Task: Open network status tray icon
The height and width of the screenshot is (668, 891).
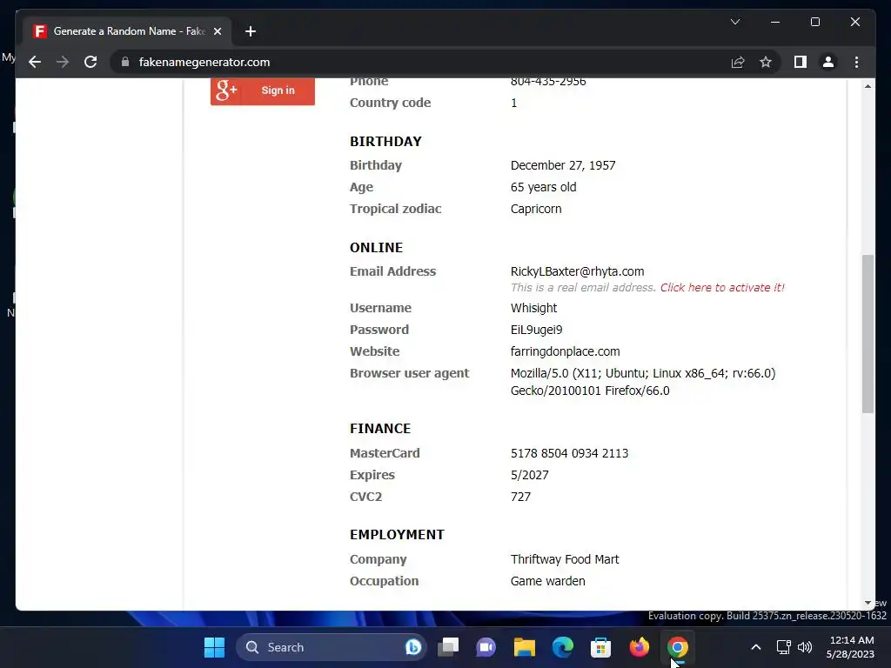Action: (x=784, y=647)
